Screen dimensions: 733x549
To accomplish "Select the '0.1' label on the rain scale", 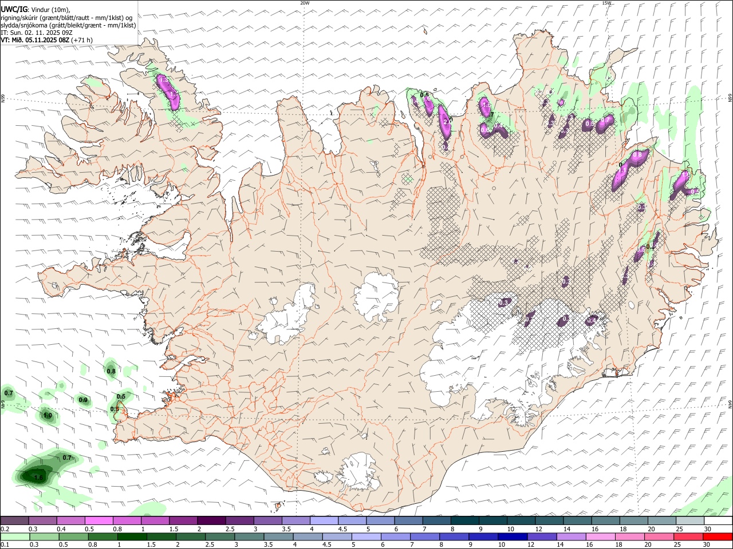I will click(x=5, y=545).
